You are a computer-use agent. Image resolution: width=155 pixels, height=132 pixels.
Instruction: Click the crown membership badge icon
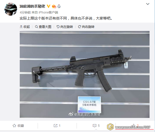[x=54, y=6]
